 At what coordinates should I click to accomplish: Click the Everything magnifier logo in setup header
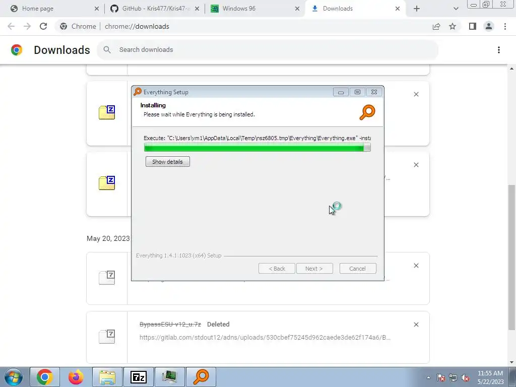[367, 112]
